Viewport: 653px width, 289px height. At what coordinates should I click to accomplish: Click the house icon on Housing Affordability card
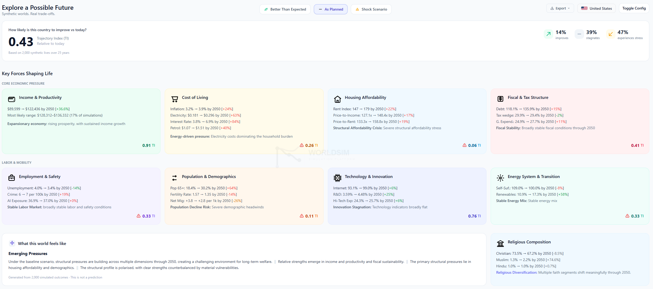(x=337, y=99)
